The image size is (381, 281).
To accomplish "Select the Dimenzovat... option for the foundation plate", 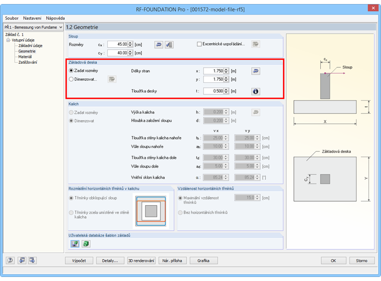I will coord(71,79).
